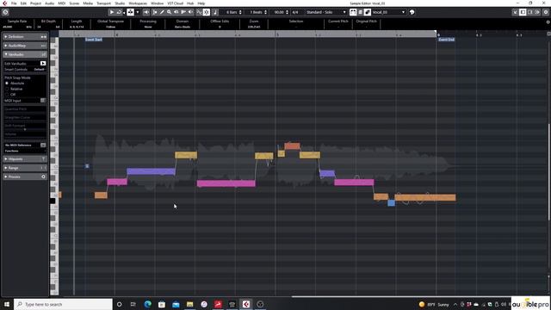This screenshot has height=310, width=551.
Task: Select the Draw pencil tool
Action: point(162,12)
